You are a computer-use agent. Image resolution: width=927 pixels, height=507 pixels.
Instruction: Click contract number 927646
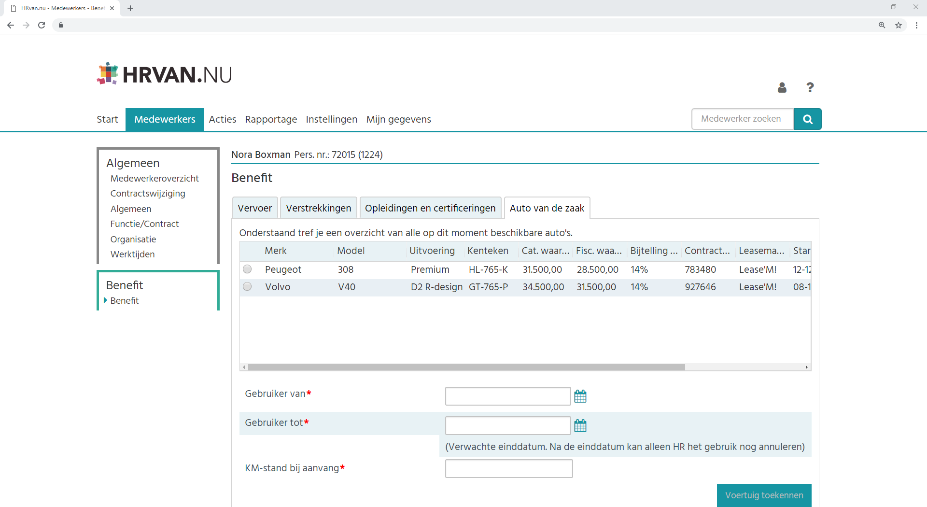pyautogui.click(x=700, y=287)
